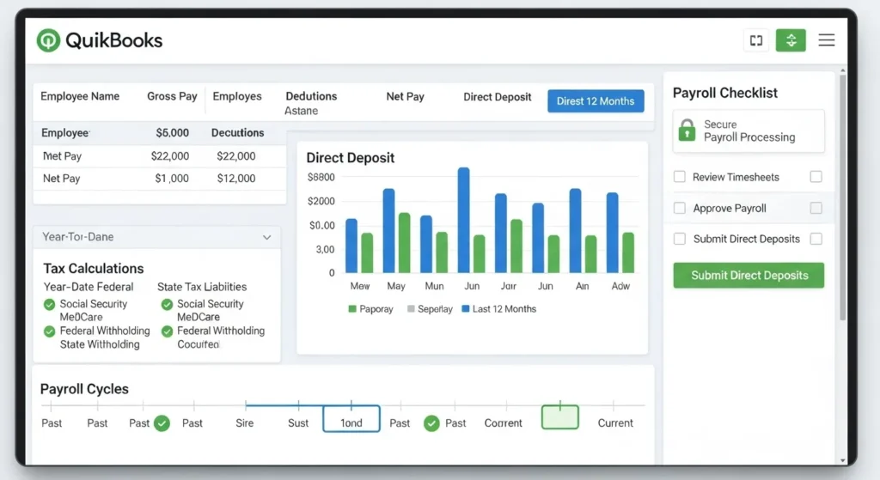The image size is (880, 480).
Task: Select the Gross Pay column header
Action: (x=172, y=96)
